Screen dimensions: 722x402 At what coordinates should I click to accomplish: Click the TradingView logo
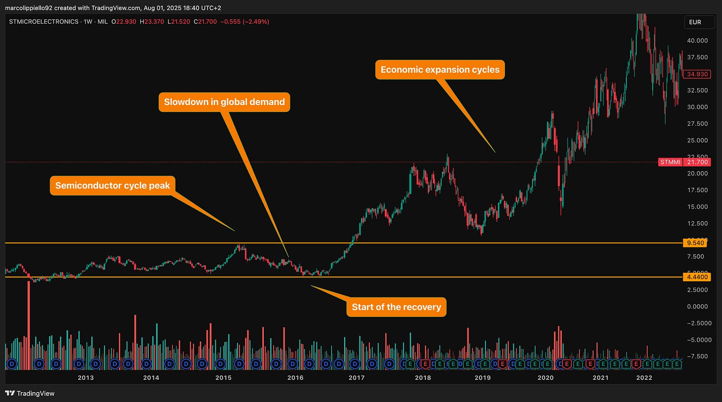click(x=29, y=393)
